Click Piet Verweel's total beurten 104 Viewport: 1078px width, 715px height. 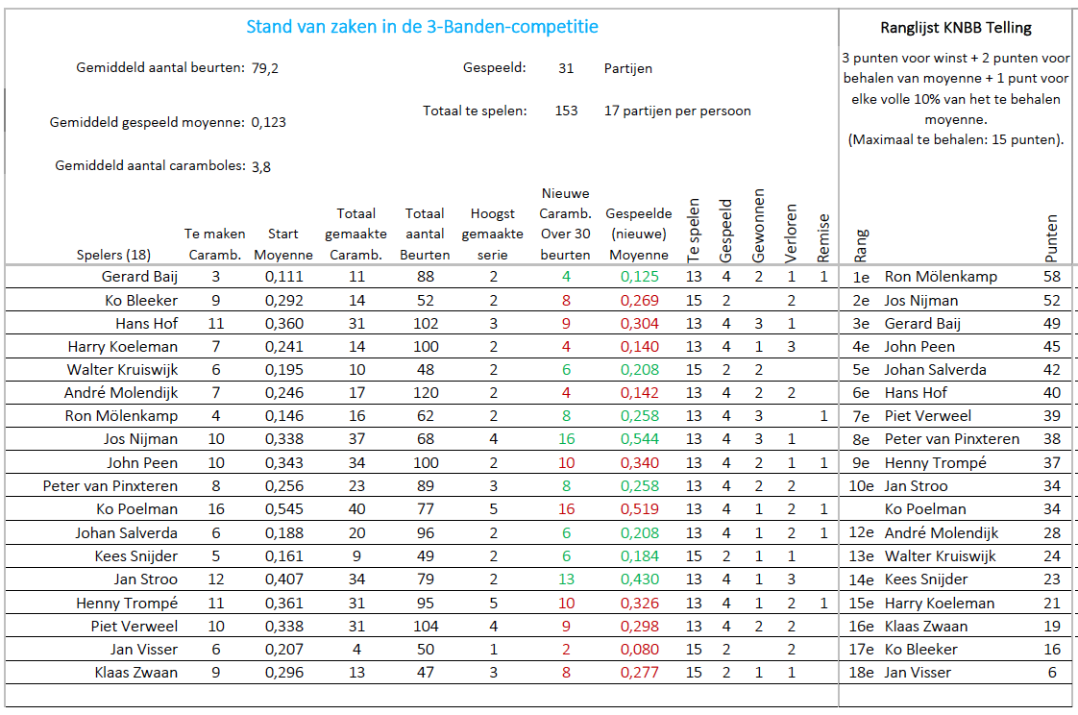(426, 626)
